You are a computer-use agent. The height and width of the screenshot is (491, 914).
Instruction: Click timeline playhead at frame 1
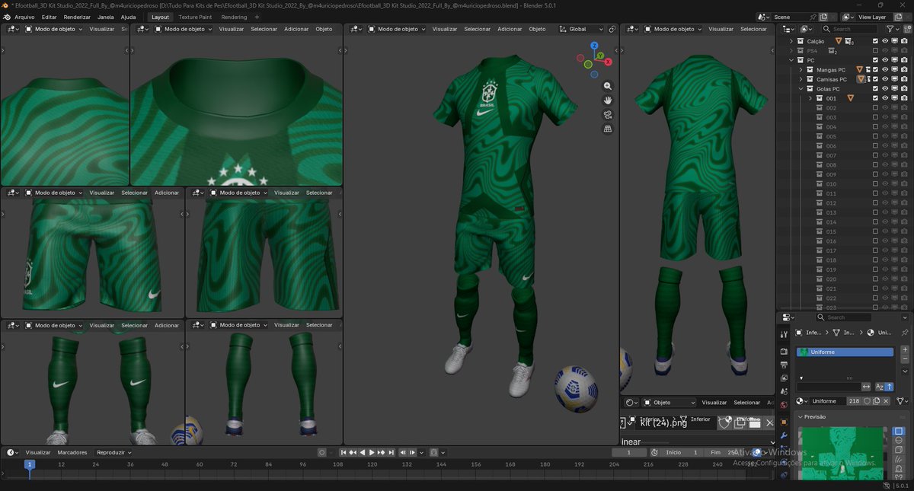[30, 464]
